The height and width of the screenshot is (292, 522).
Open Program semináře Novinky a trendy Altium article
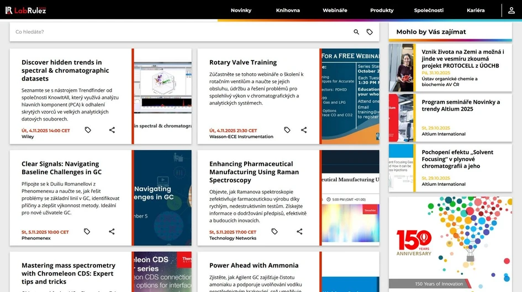tap(460, 105)
